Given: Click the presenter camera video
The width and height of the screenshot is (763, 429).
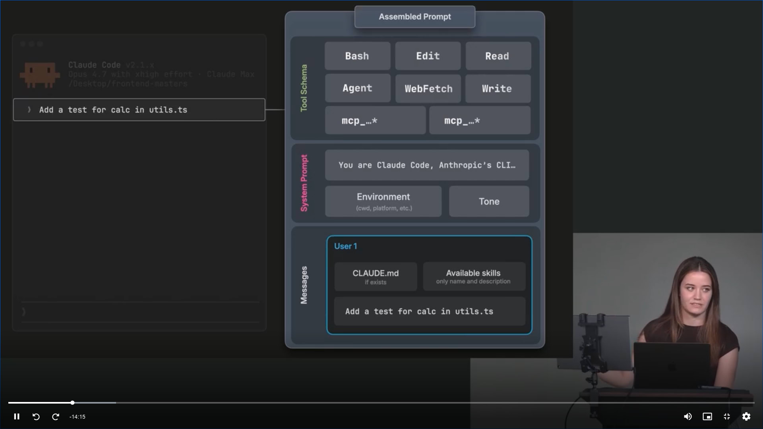Looking at the screenshot, I should click(x=668, y=330).
